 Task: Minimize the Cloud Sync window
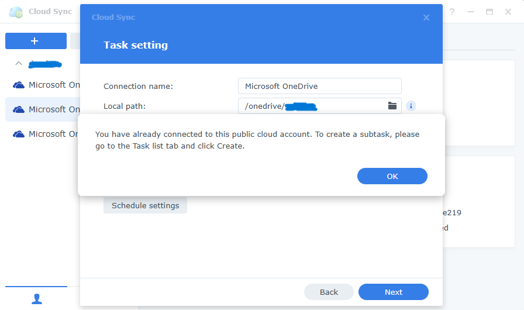471,12
